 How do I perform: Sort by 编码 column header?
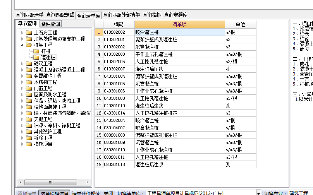[x=119, y=24]
